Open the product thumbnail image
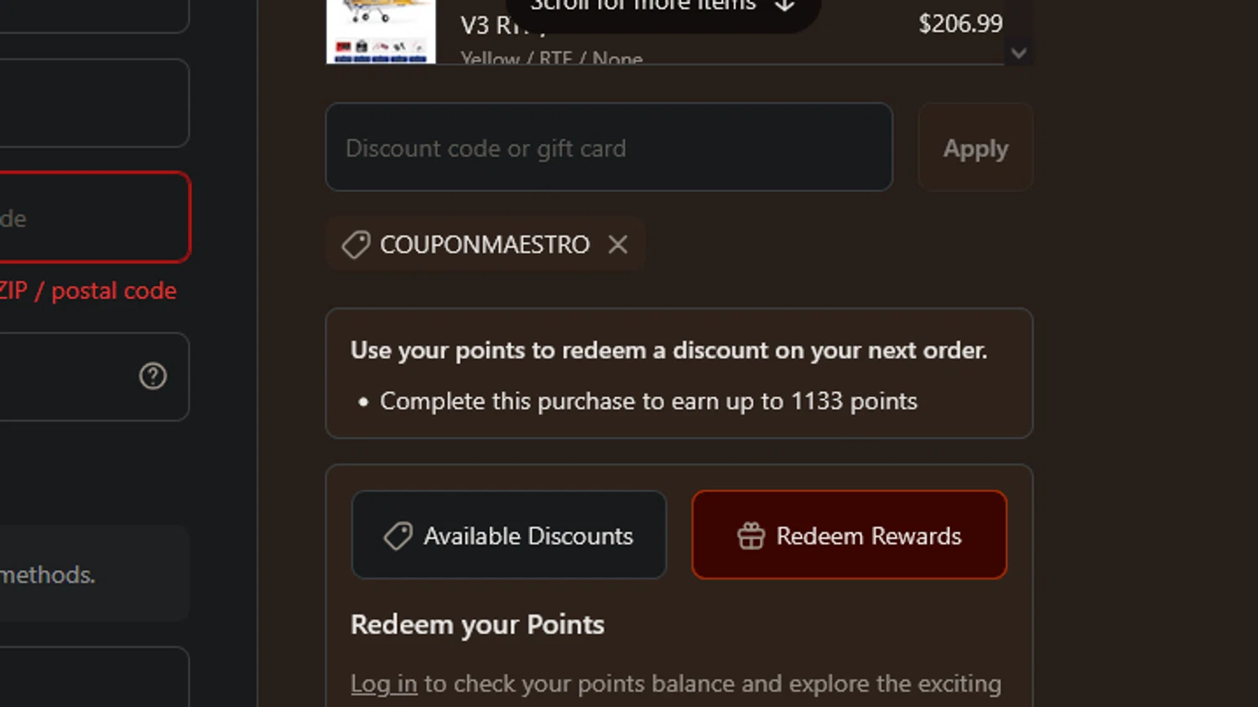The width and height of the screenshot is (1258, 707). tap(381, 32)
